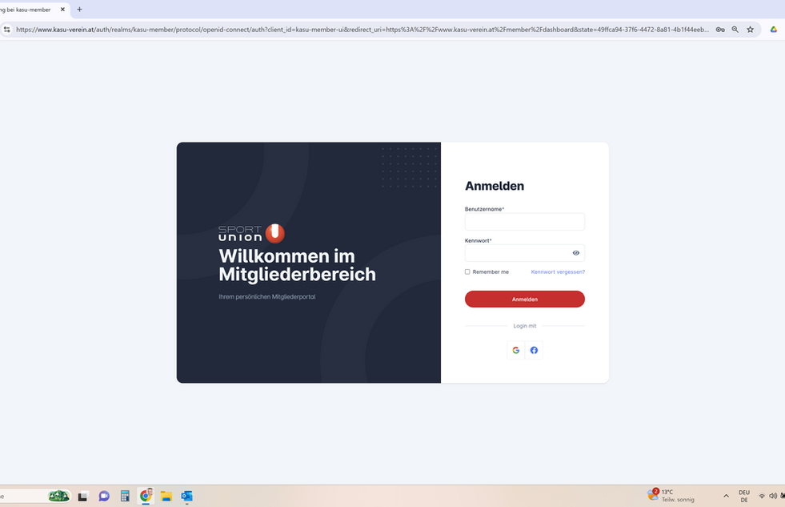Click the Benutzername input field

tap(524, 221)
